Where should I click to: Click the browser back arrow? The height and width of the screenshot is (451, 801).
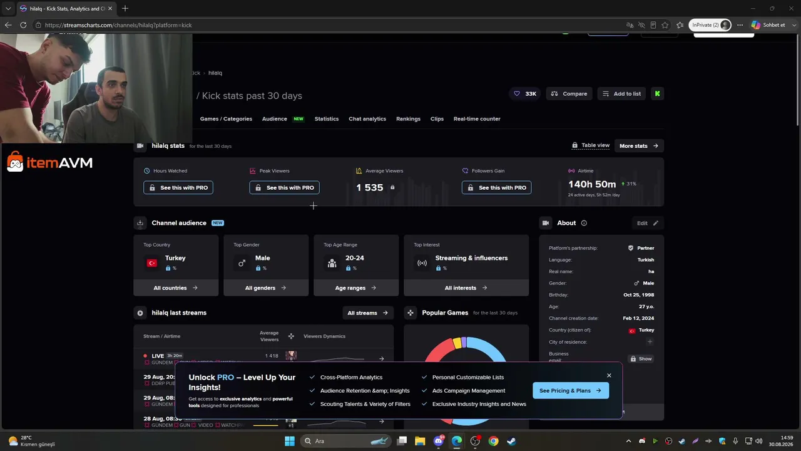8,25
